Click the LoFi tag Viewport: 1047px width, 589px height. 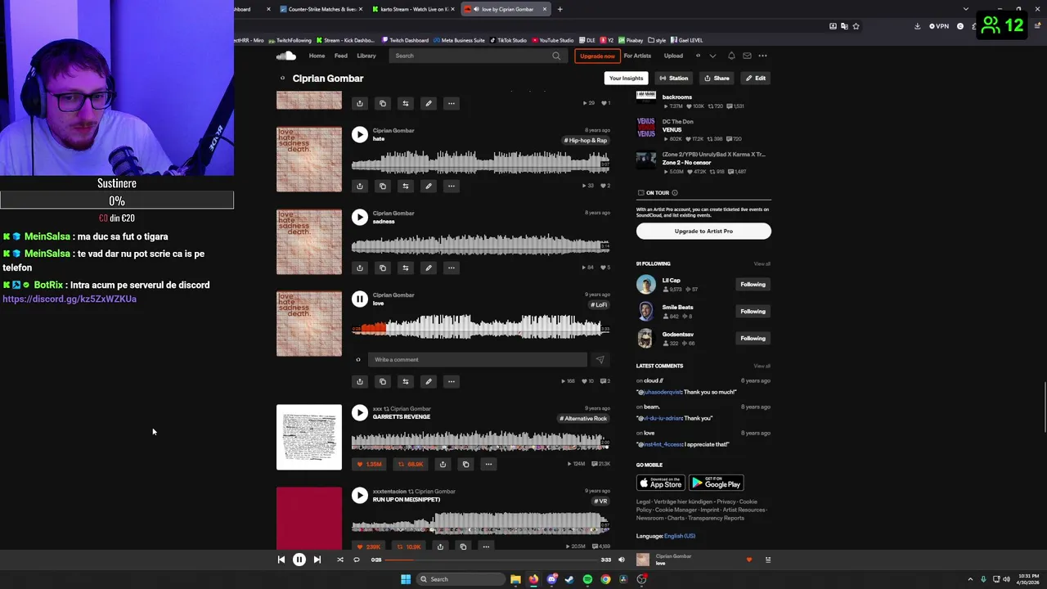[599, 305]
